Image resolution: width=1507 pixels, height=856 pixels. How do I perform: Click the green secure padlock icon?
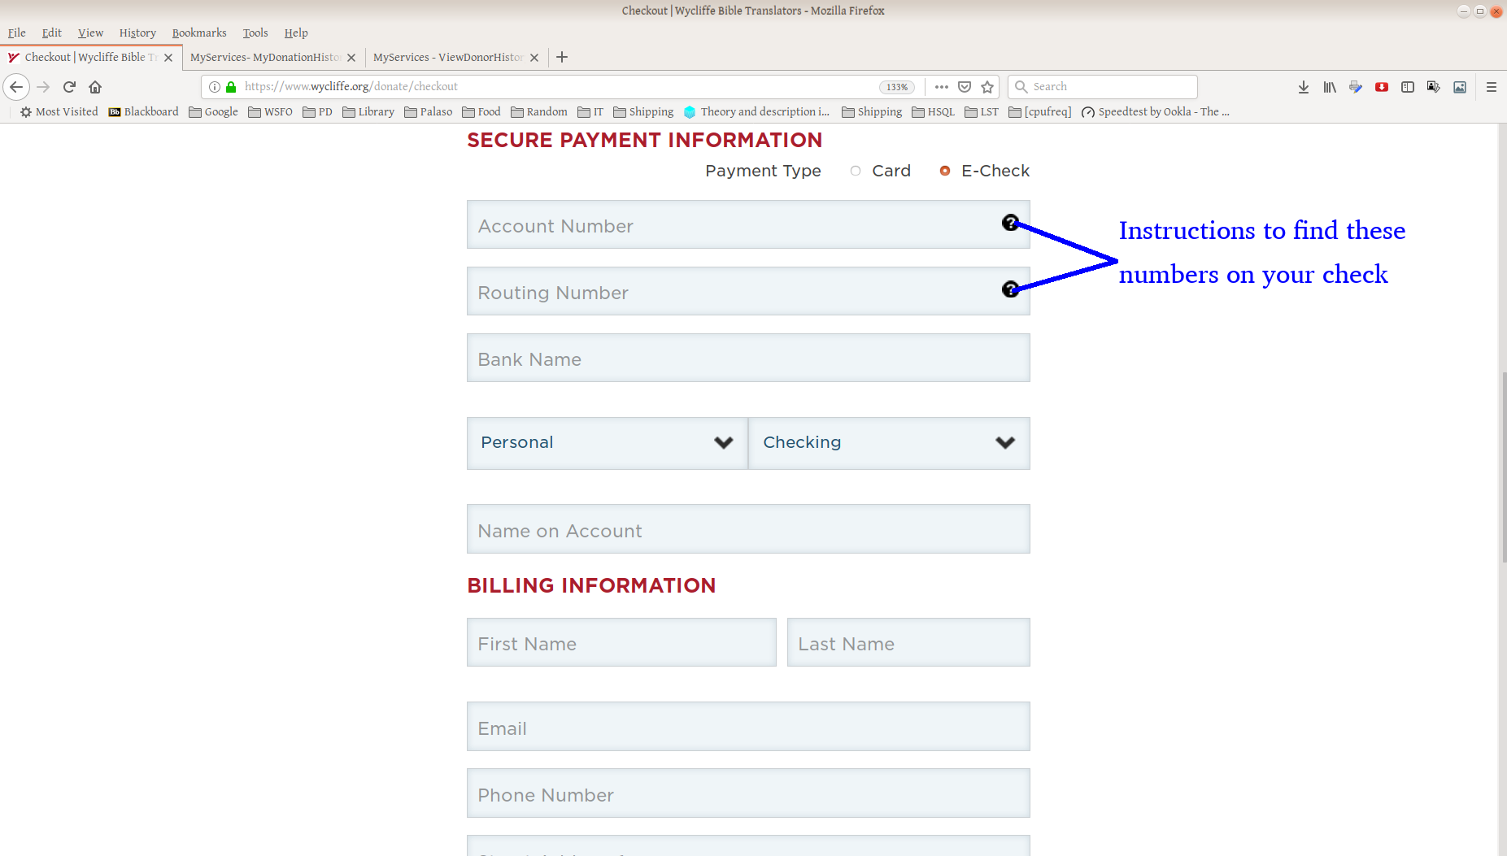click(231, 87)
